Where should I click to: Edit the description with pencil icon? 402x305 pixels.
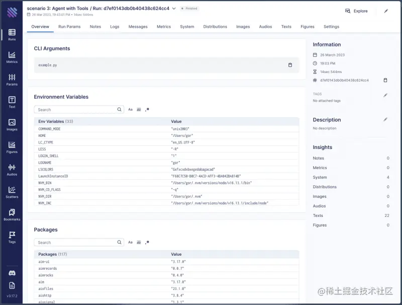[385, 119]
